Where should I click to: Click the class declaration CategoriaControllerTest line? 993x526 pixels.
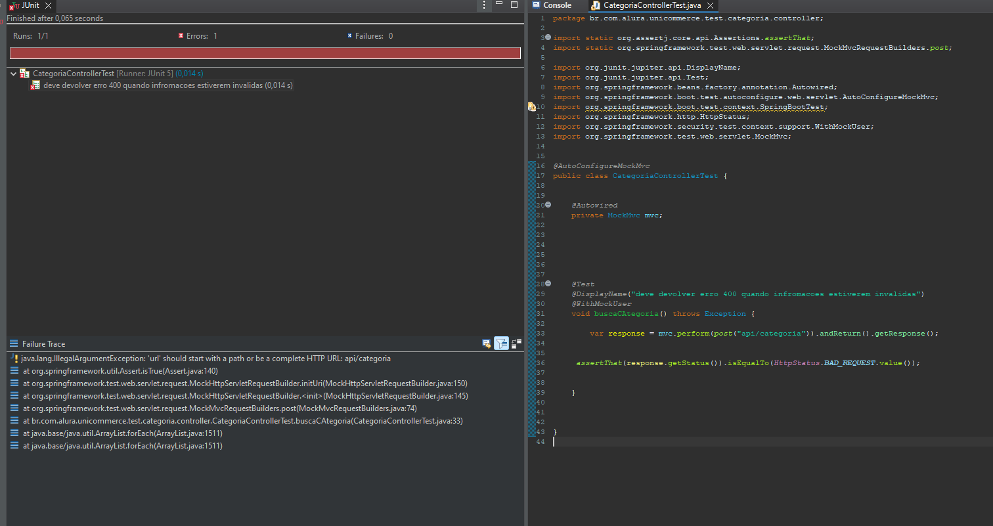coord(640,175)
